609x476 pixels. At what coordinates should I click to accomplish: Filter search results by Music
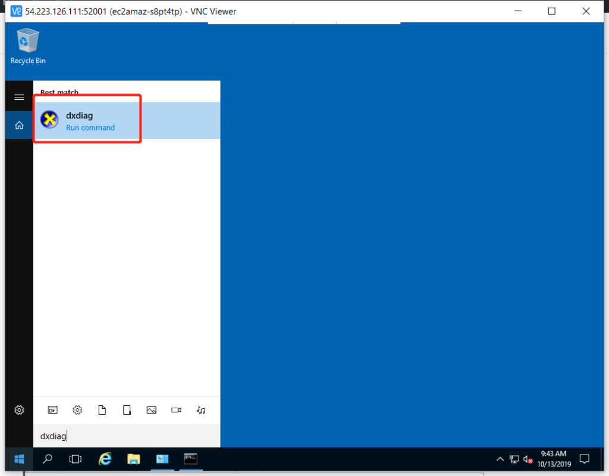tap(201, 410)
